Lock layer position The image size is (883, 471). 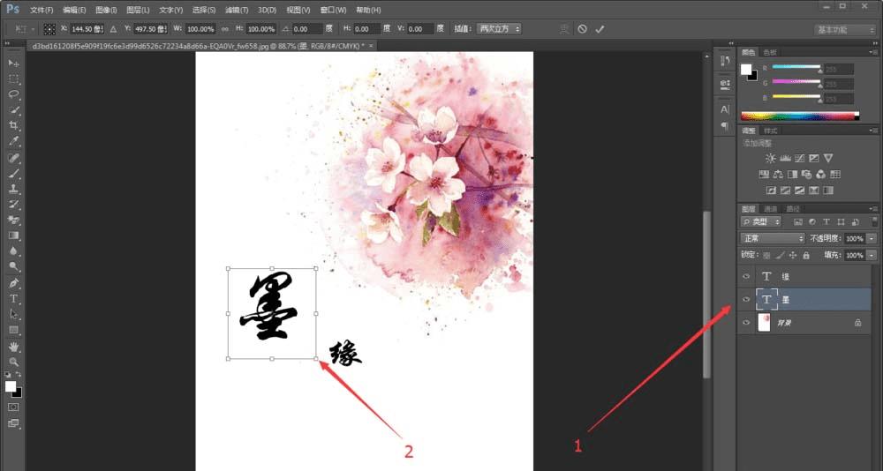tap(793, 255)
